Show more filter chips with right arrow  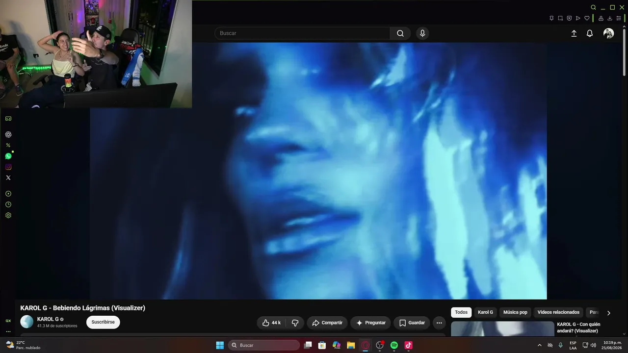[609, 313]
